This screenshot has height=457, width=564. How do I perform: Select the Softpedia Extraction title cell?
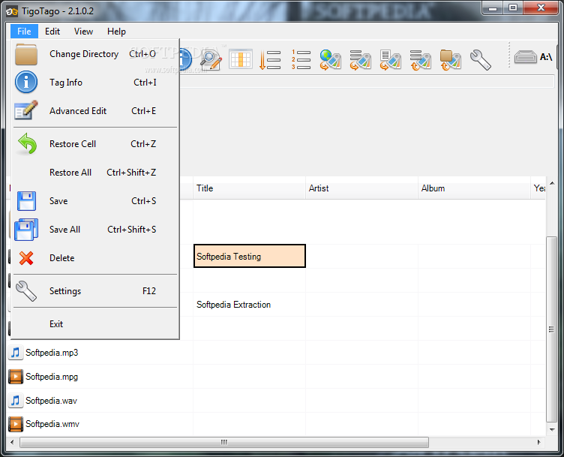(249, 305)
